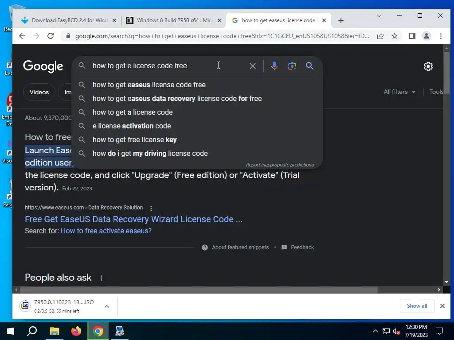This screenshot has width=454, height=340.
Task: Expand options for the ISO download
Action: pos(107,306)
